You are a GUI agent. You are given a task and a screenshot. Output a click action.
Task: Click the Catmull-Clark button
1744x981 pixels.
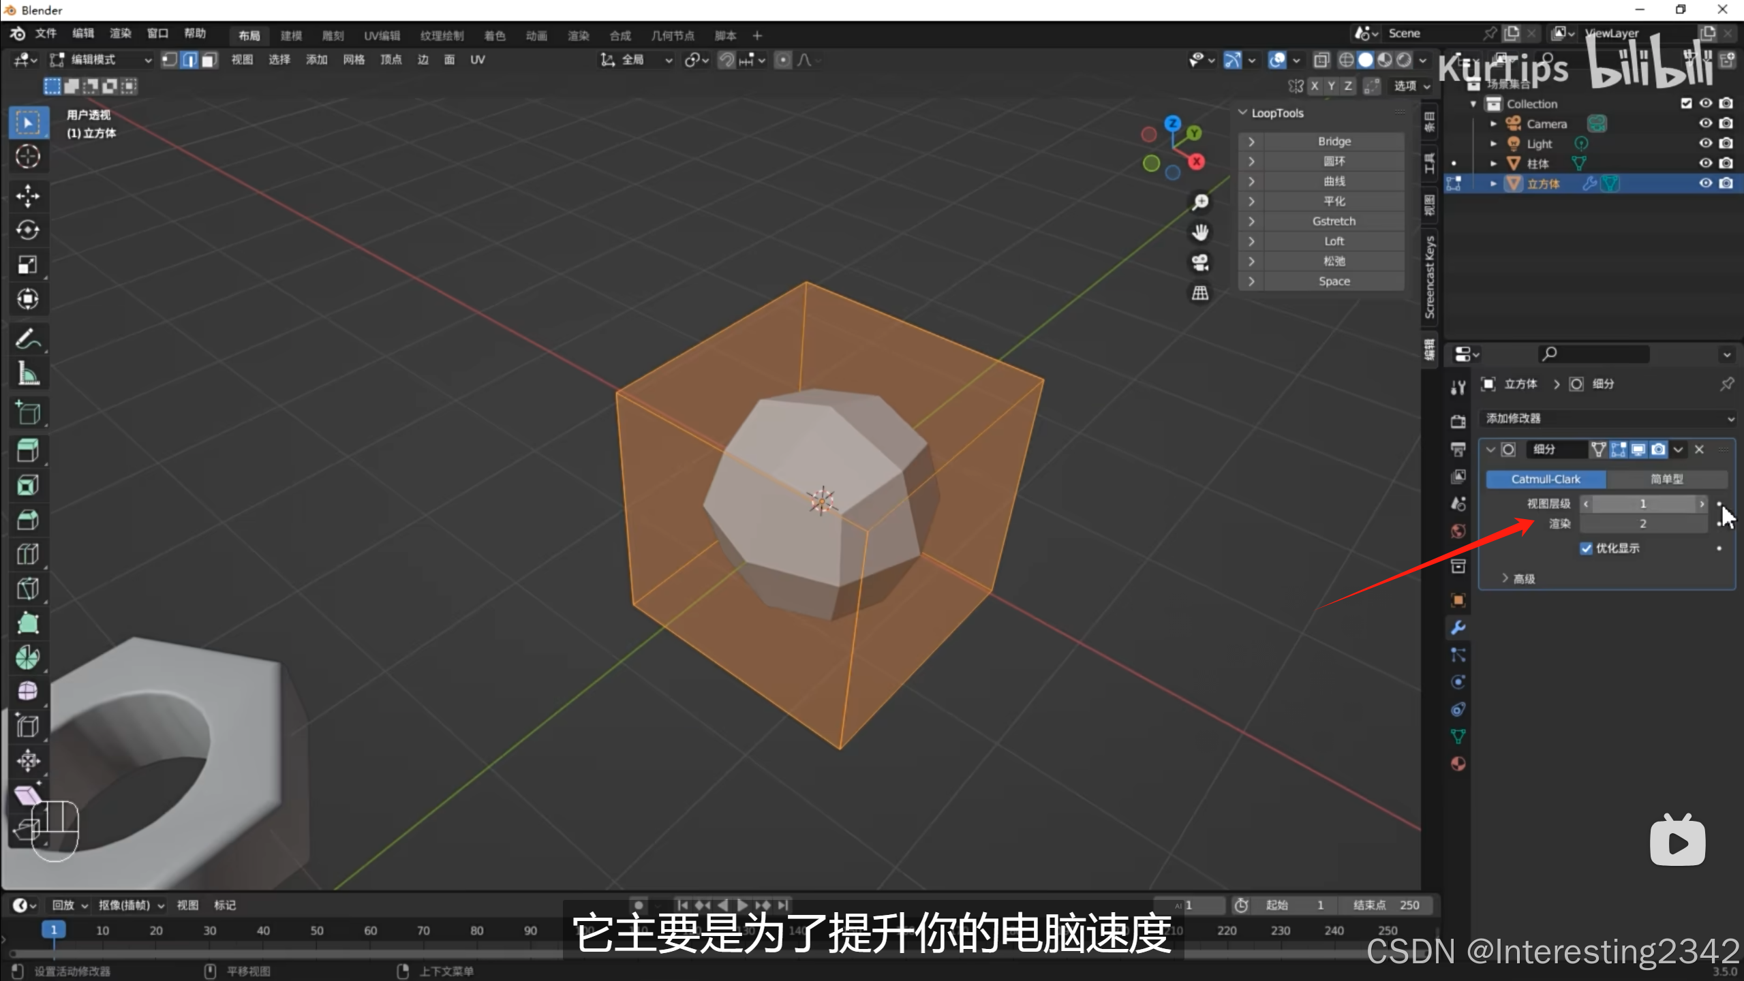[x=1545, y=479]
